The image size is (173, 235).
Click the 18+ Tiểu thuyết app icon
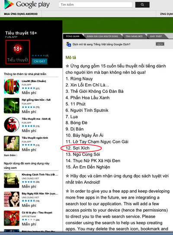tap(18, 52)
